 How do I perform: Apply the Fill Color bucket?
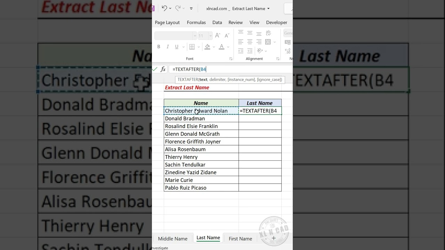pyautogui.click(x=208, y=47)
